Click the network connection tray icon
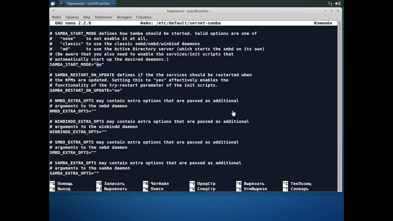The image size is (393, 221). coord(330,3)
